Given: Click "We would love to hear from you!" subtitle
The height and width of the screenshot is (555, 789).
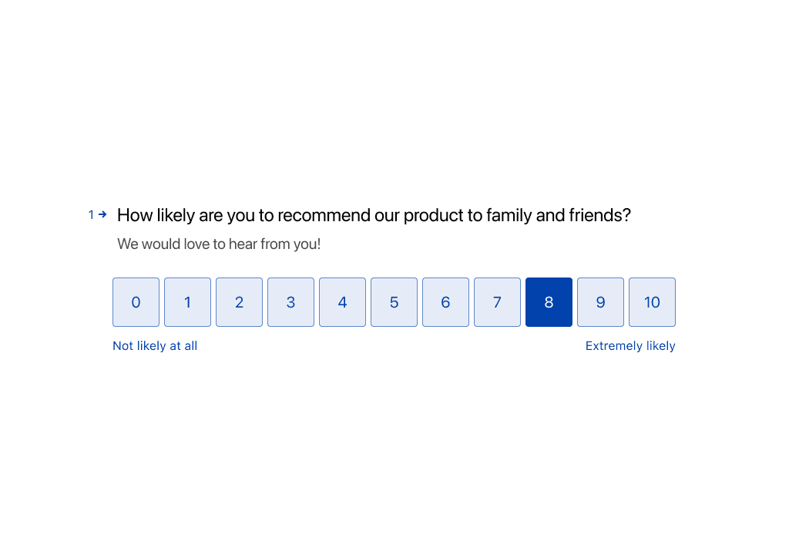Looking at the screenshot, I should 219,244.
